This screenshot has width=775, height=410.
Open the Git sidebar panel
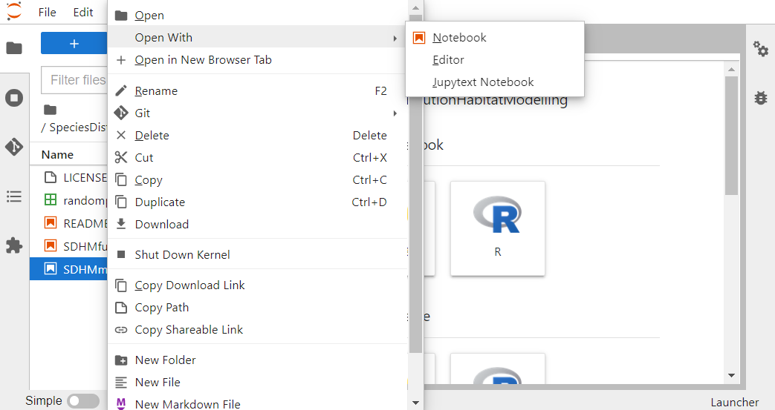[14, 147]
